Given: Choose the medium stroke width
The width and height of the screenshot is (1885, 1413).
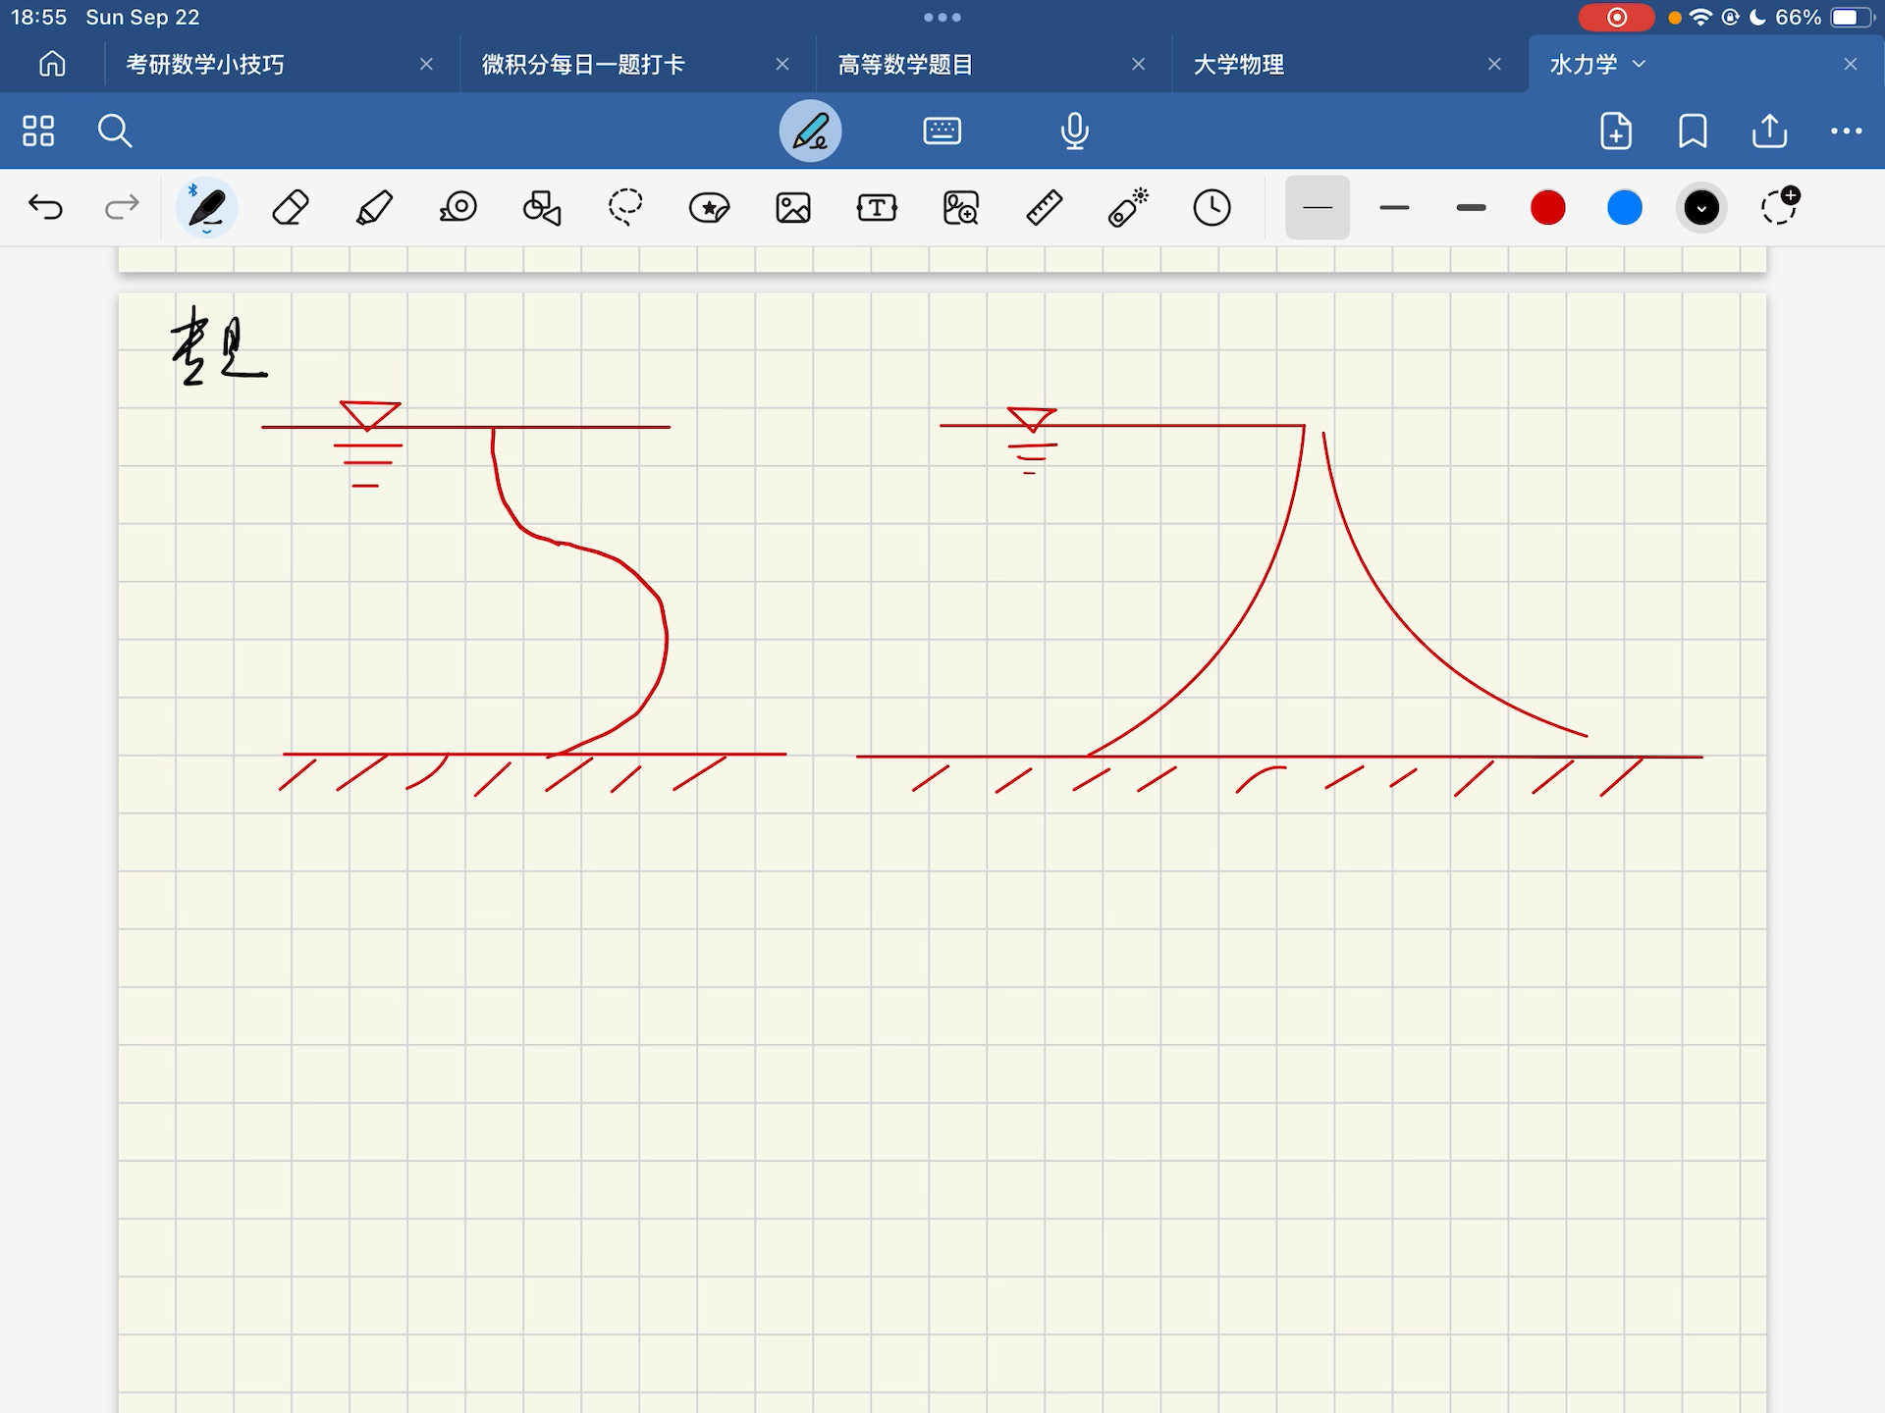Looking at the screenshot, I should click(1394, 208).
